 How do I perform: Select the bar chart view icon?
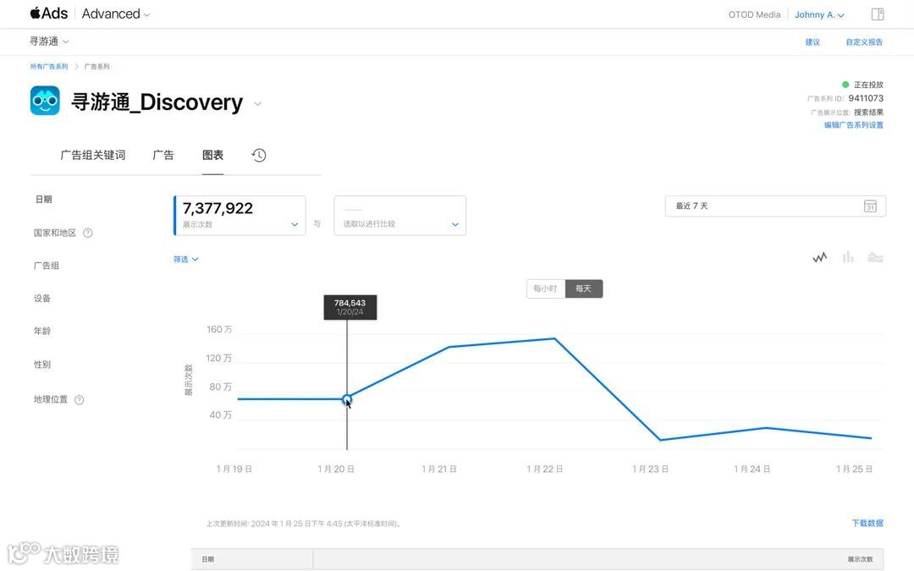point(847,257)
